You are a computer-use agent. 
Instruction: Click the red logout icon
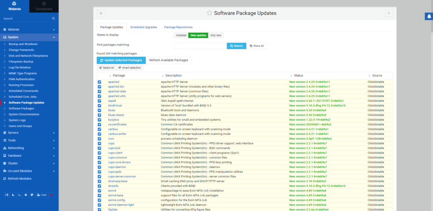51,195
